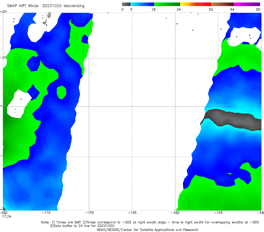264x232 pixels.
Task: Click the title text 'SMAP NRT Winds 20231020 descending'
Action: coord(46,6)
